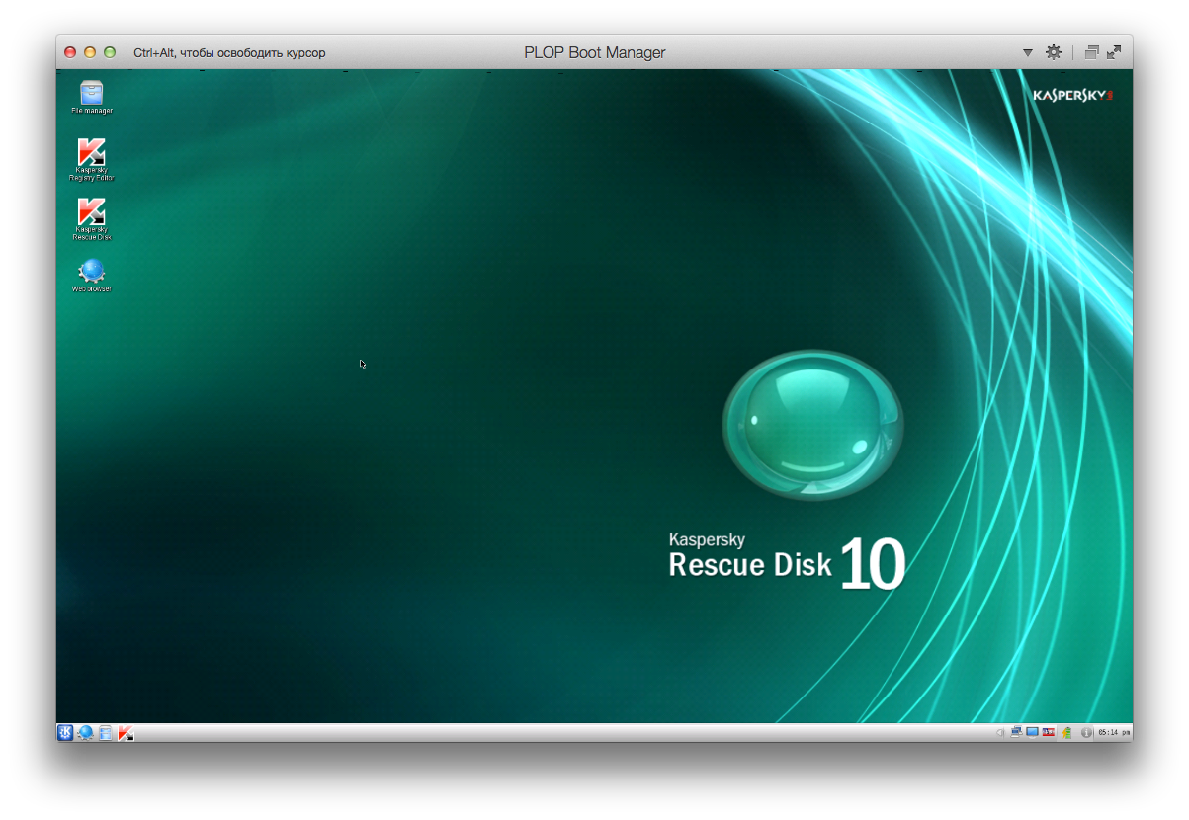Expand hidden system tray icons arrow
The image size is (1189, 820).
pos(1000,732)
